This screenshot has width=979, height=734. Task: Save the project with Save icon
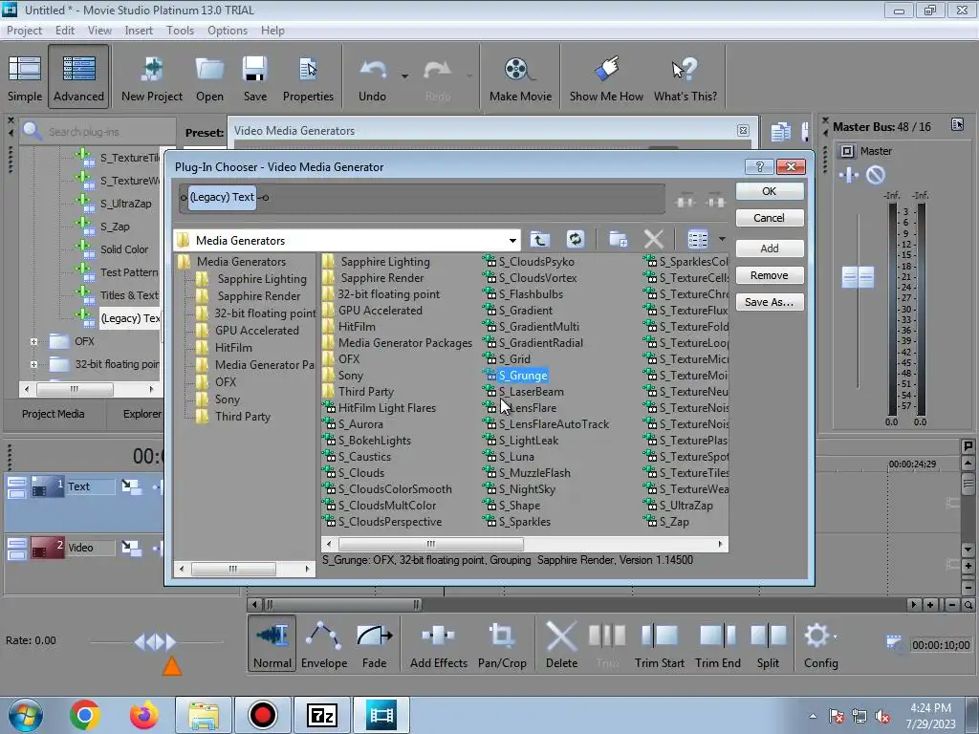click(254, 78)
